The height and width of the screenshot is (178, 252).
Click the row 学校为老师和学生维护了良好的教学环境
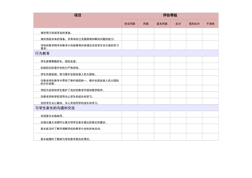126,88
